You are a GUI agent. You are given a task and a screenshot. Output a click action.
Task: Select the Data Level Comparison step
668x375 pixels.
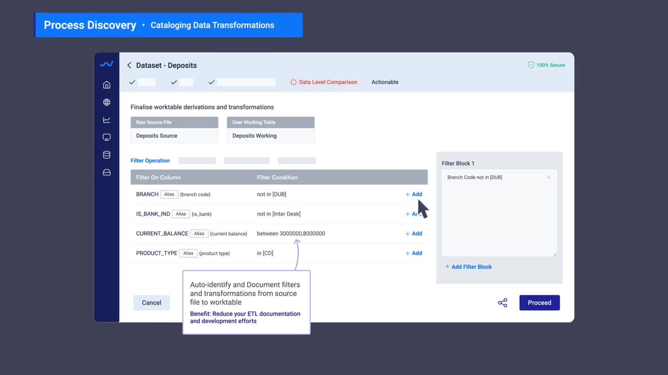pyautogui.click(x=324, y=82)
